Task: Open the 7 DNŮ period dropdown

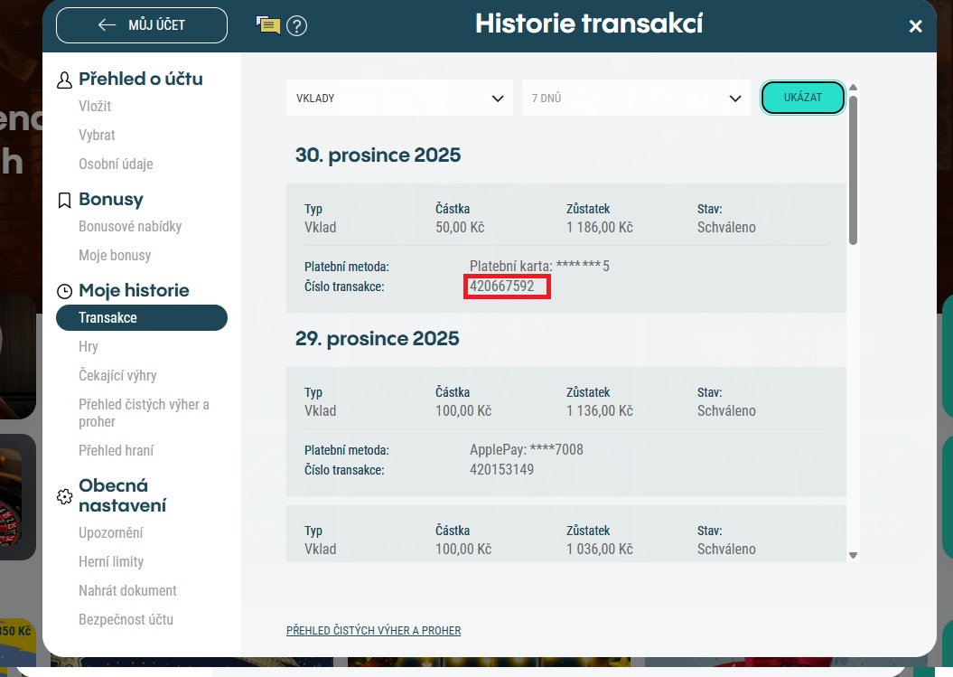Action: pos(635,99)
